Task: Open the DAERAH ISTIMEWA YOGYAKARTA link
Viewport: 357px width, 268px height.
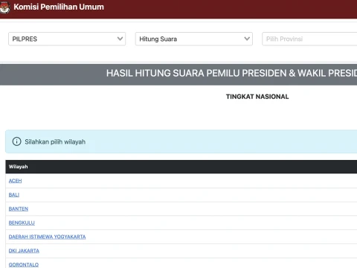Action: (47, 237)
